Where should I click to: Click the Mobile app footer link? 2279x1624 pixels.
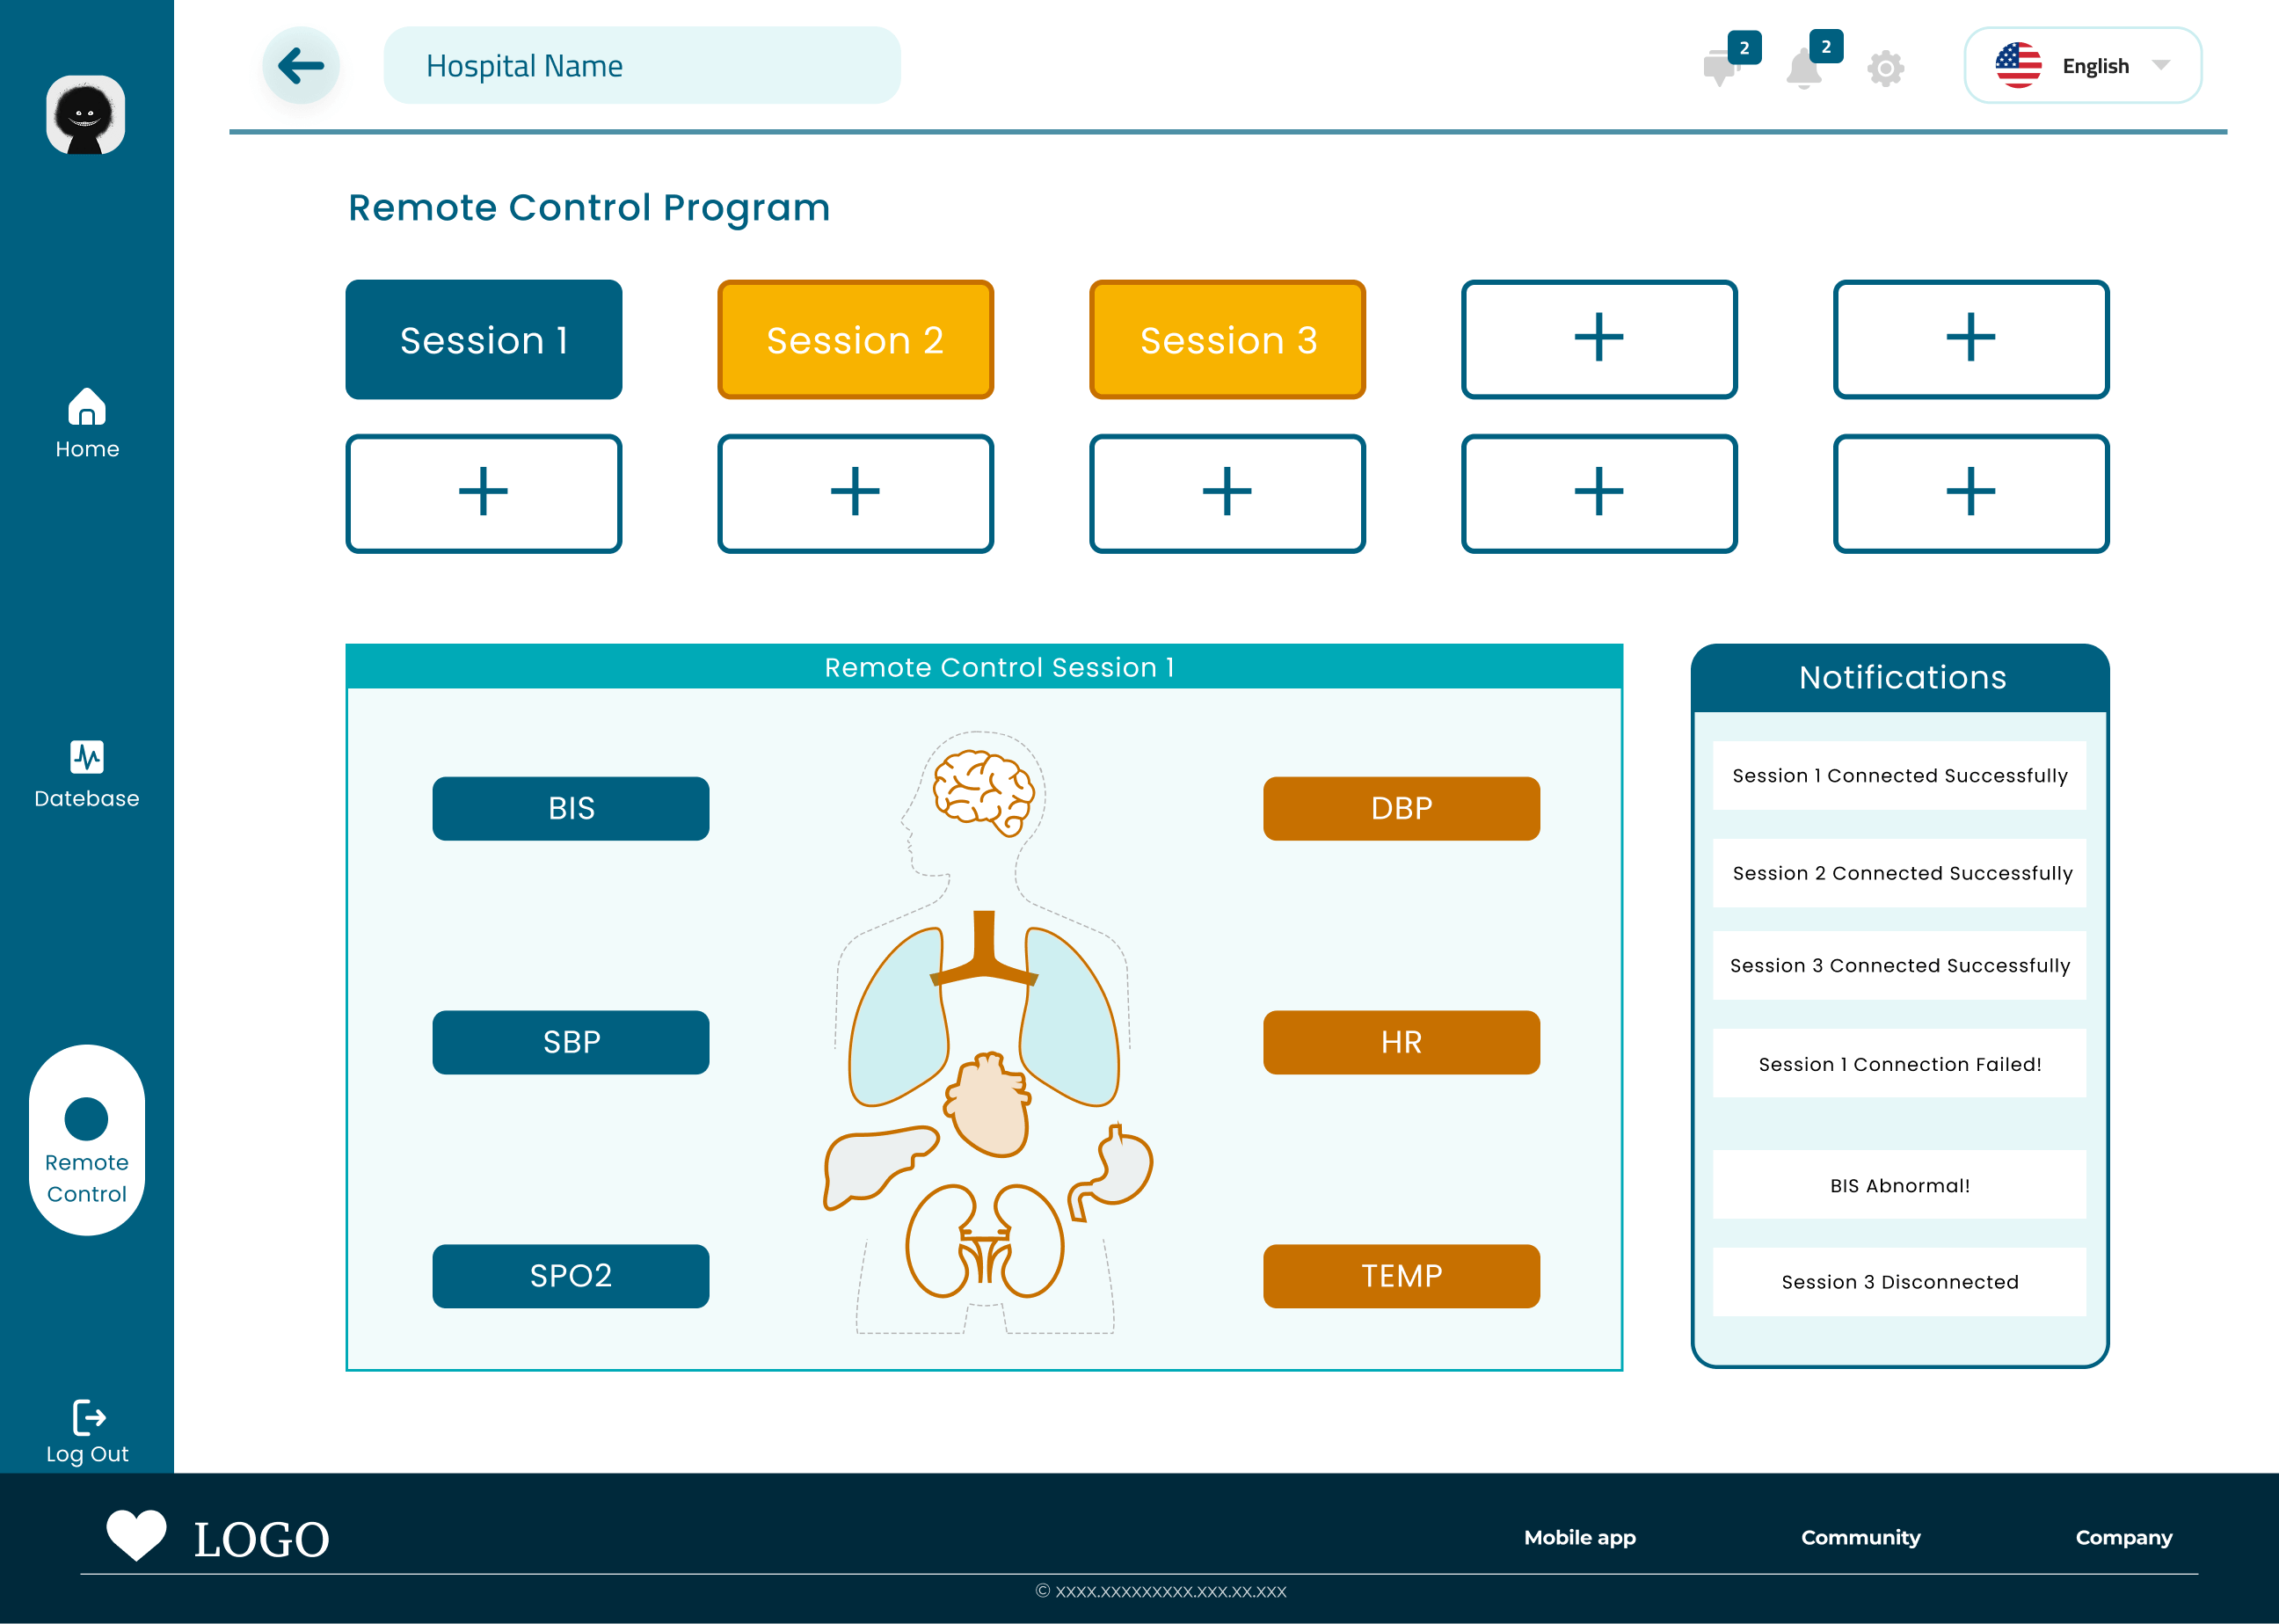tap(1579, 1537)
